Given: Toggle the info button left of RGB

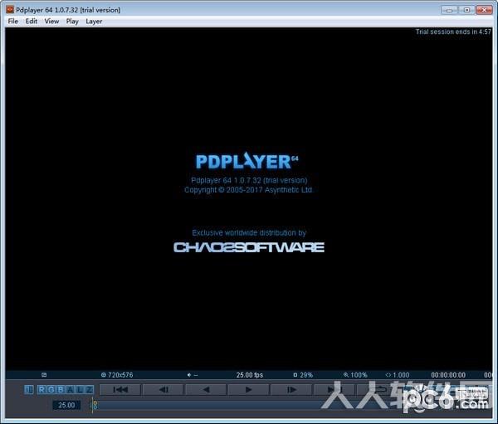Looking at the screenshot, I should (x=29, y=389).
